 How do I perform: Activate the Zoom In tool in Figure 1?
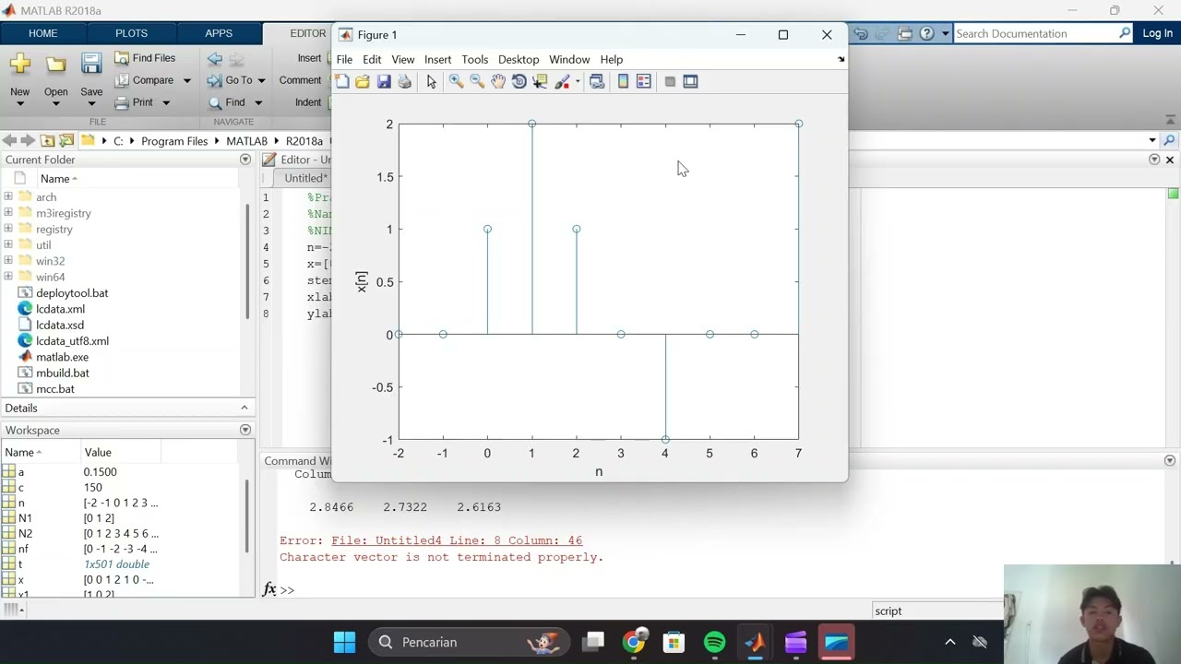click(x=456, y=81)
